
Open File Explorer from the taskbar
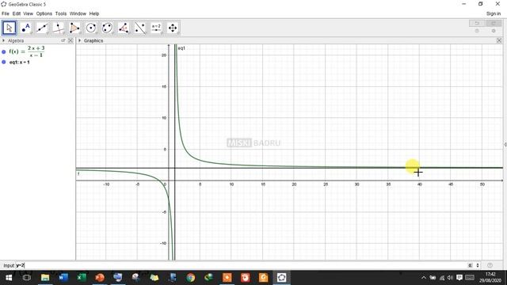pos(45,278)
